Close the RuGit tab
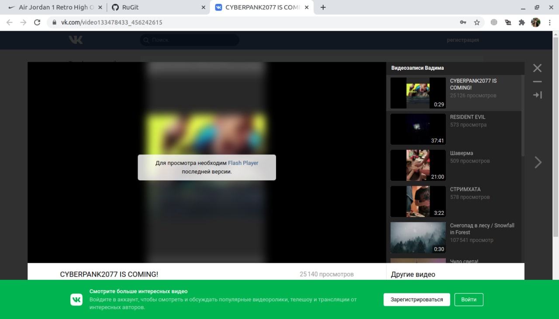Viewport: 559px width, 319px height. tap(203, 7)
